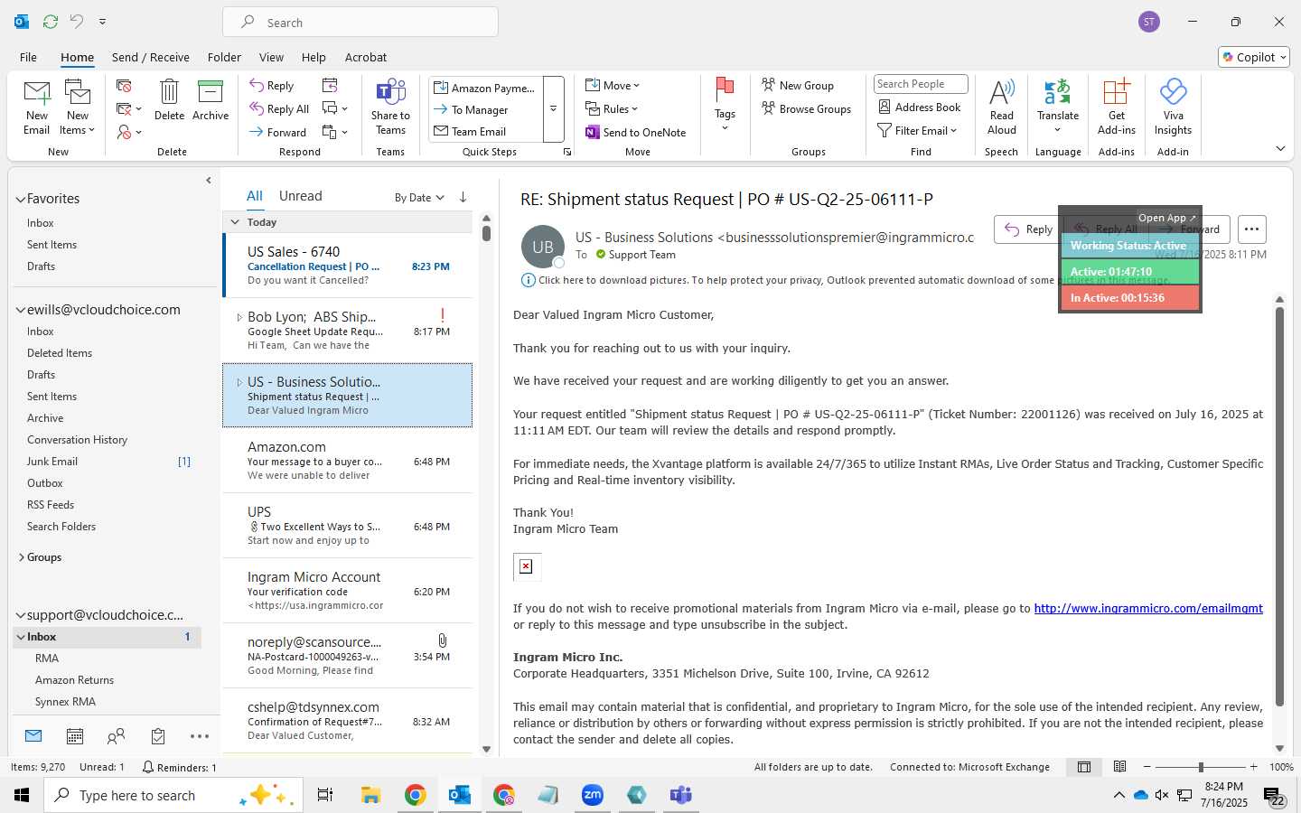Screen dimensions: 1301x813
Task: Click the Archive icon in ribbon
Action: coord(211,99)
